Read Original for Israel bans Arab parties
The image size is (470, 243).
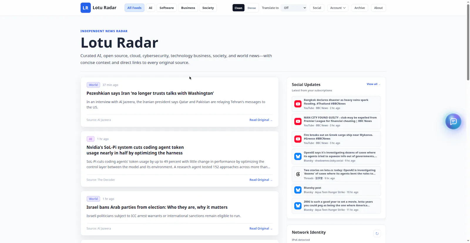click(261, 229)
